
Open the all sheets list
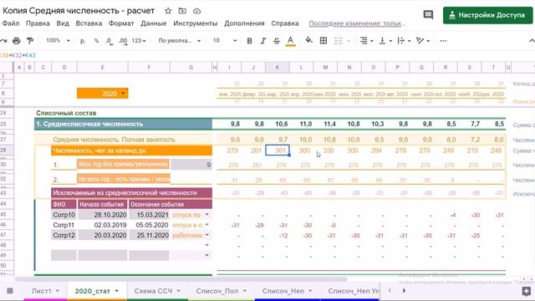click(x=10, y=291)
